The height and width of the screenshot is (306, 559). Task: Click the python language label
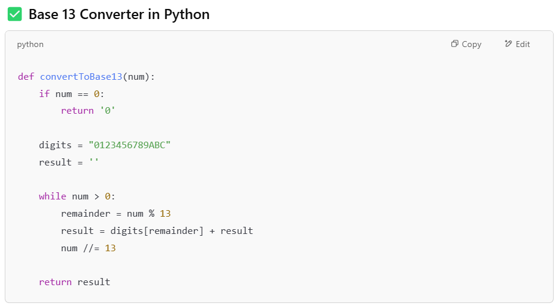click(x=30, y=45)
